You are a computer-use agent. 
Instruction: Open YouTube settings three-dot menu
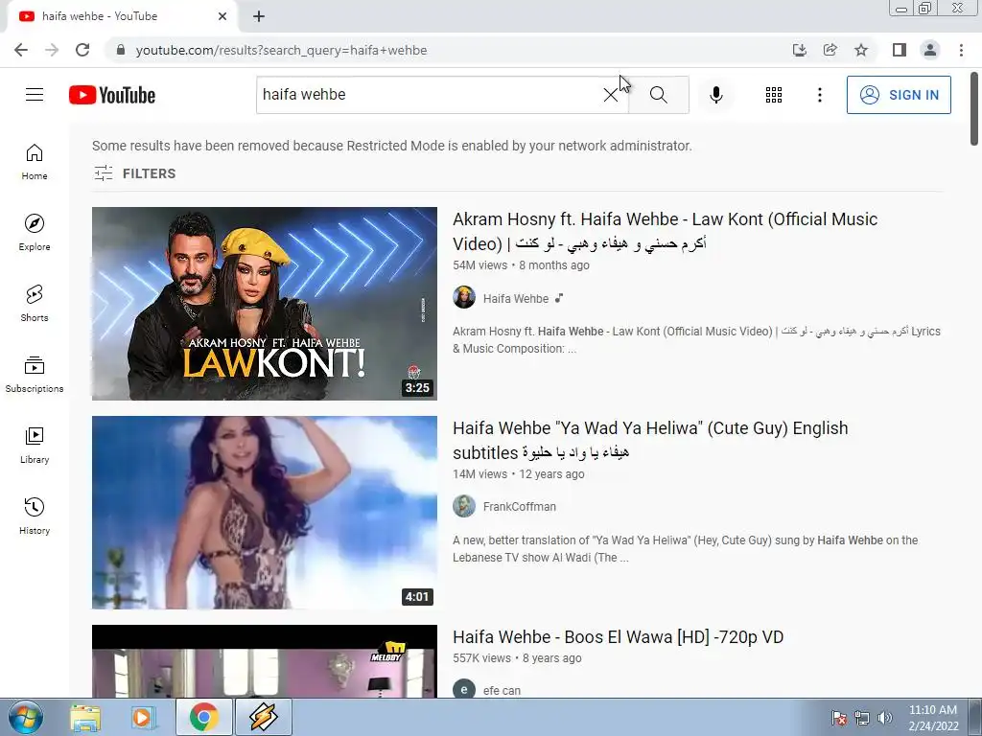(819, 95)
